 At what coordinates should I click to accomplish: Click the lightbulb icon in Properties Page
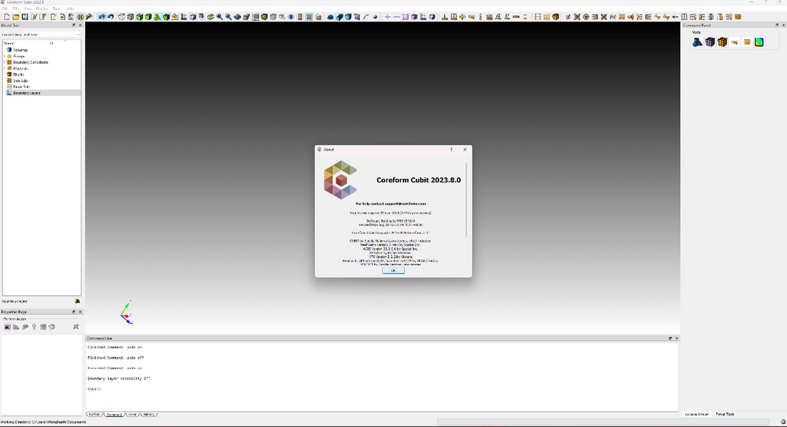coord(34,327)
